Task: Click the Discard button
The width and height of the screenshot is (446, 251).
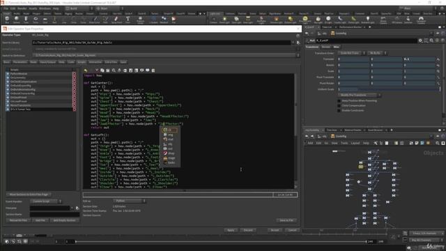Action: [248, 230]
